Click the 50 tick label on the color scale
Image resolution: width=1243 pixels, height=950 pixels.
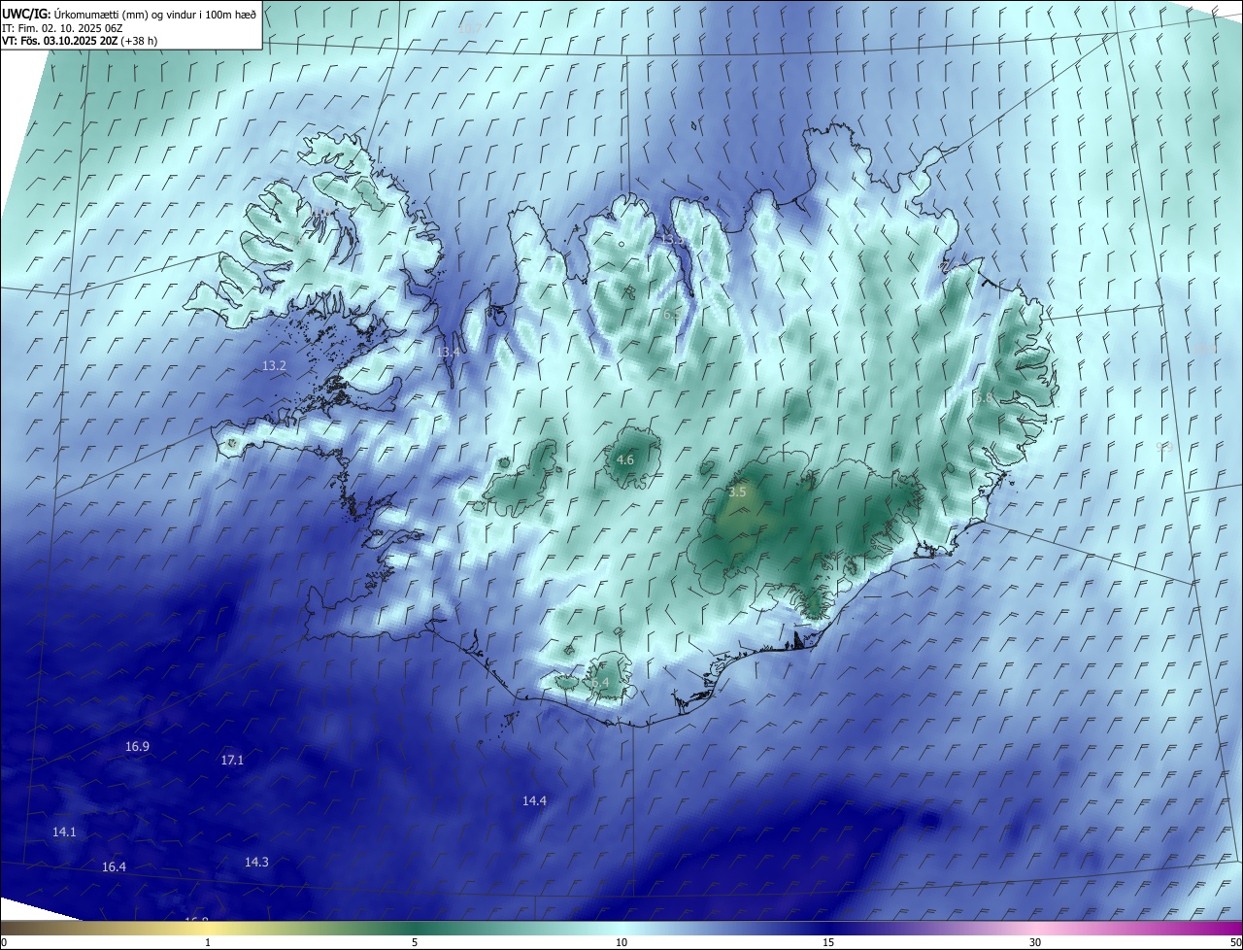[1235, 942]
